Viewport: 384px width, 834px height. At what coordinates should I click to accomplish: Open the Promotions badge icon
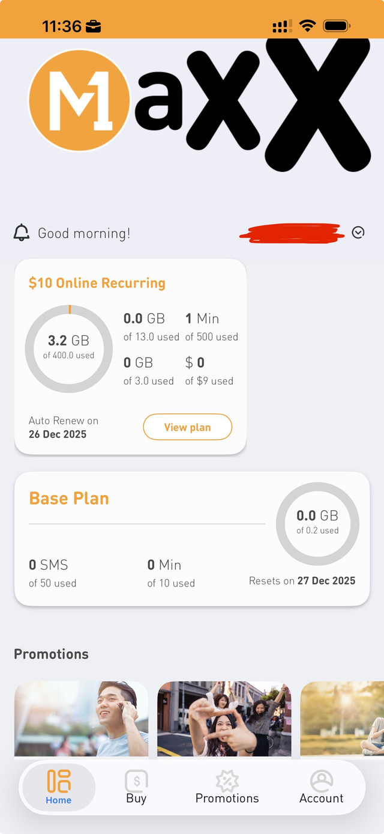click(x=227, y=781)
